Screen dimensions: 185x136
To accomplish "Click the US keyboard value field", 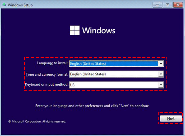I will point(114,85).
